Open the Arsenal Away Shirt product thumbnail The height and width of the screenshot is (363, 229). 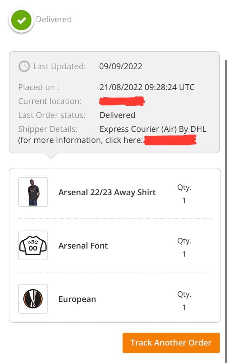point(33,192)
